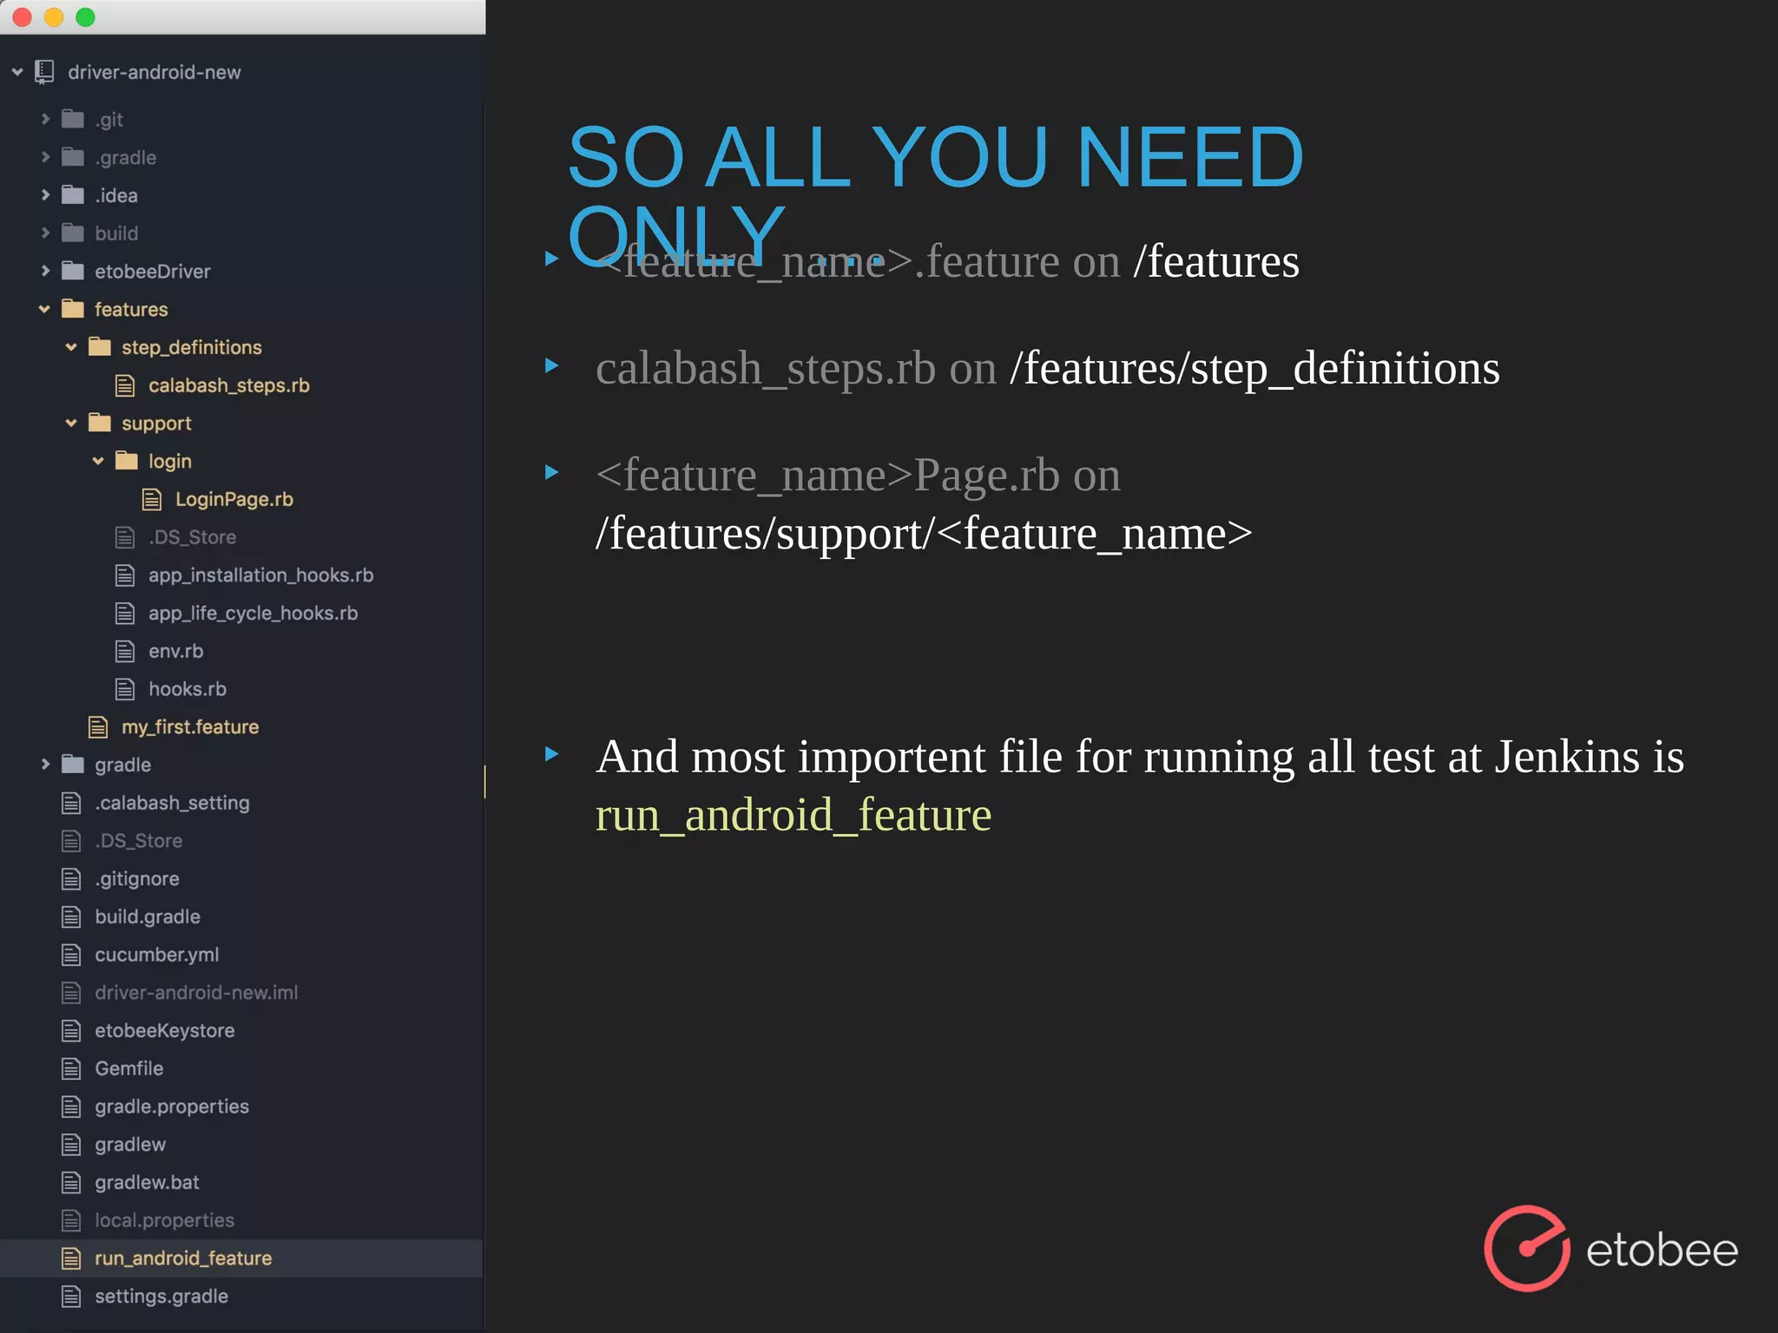Click the calabash_steps.rb file icon

point(125,385)
